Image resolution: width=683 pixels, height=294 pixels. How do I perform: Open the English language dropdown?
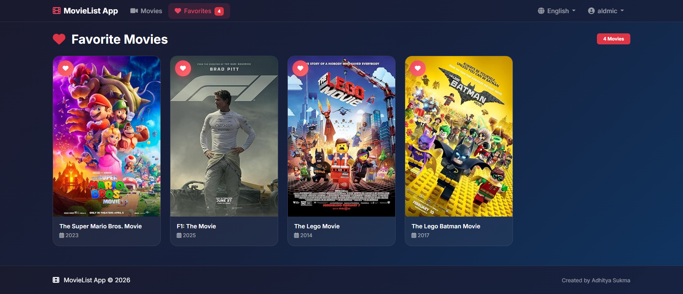pyautogui.click(x=557, y=11)
